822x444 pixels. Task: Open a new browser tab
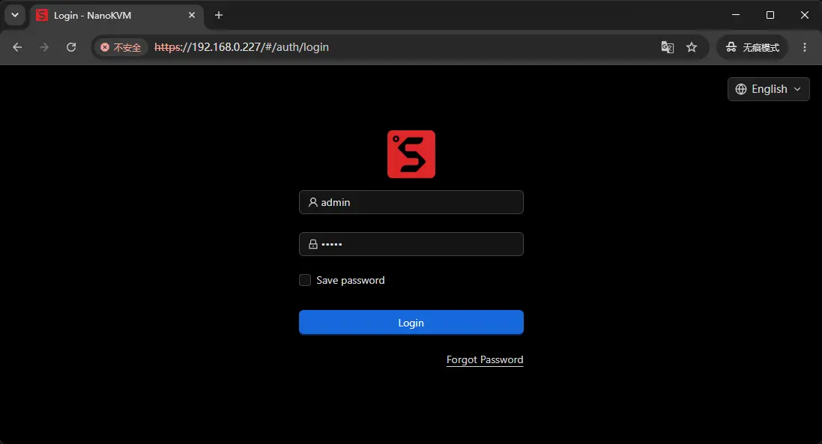click(x=219, y=15)
